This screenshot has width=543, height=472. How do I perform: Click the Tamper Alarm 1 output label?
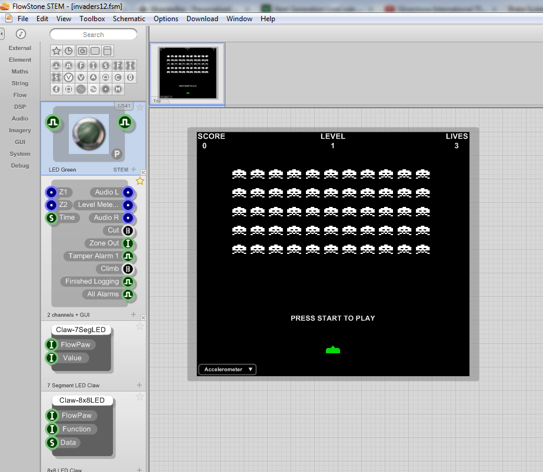click(x=94, y=256)
